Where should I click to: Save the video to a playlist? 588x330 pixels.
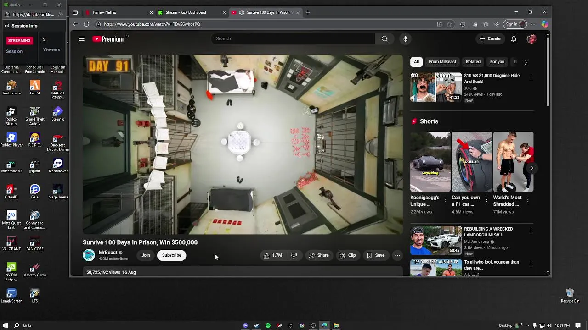pos(376,255)
